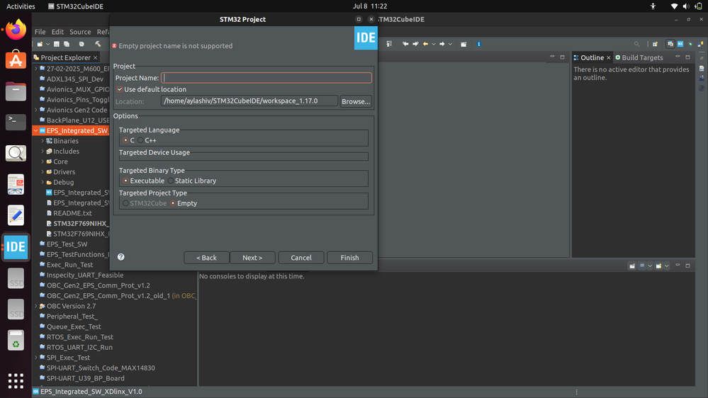Screen dimensions: 708x398
Task: Expand the Drivers folder node
Action: (x=43, y=172)
